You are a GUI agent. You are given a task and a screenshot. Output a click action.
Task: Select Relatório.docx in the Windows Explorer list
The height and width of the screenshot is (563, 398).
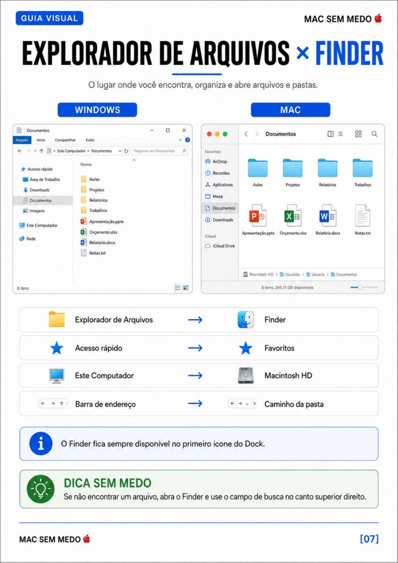tap(98, 242)
